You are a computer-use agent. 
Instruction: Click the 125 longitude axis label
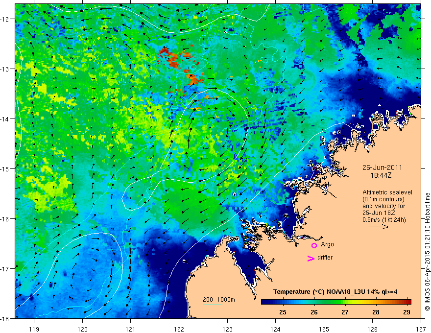[x=324, y=329]
